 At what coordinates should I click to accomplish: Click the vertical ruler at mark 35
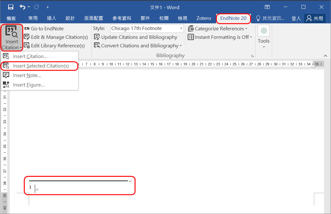(5, 146)
